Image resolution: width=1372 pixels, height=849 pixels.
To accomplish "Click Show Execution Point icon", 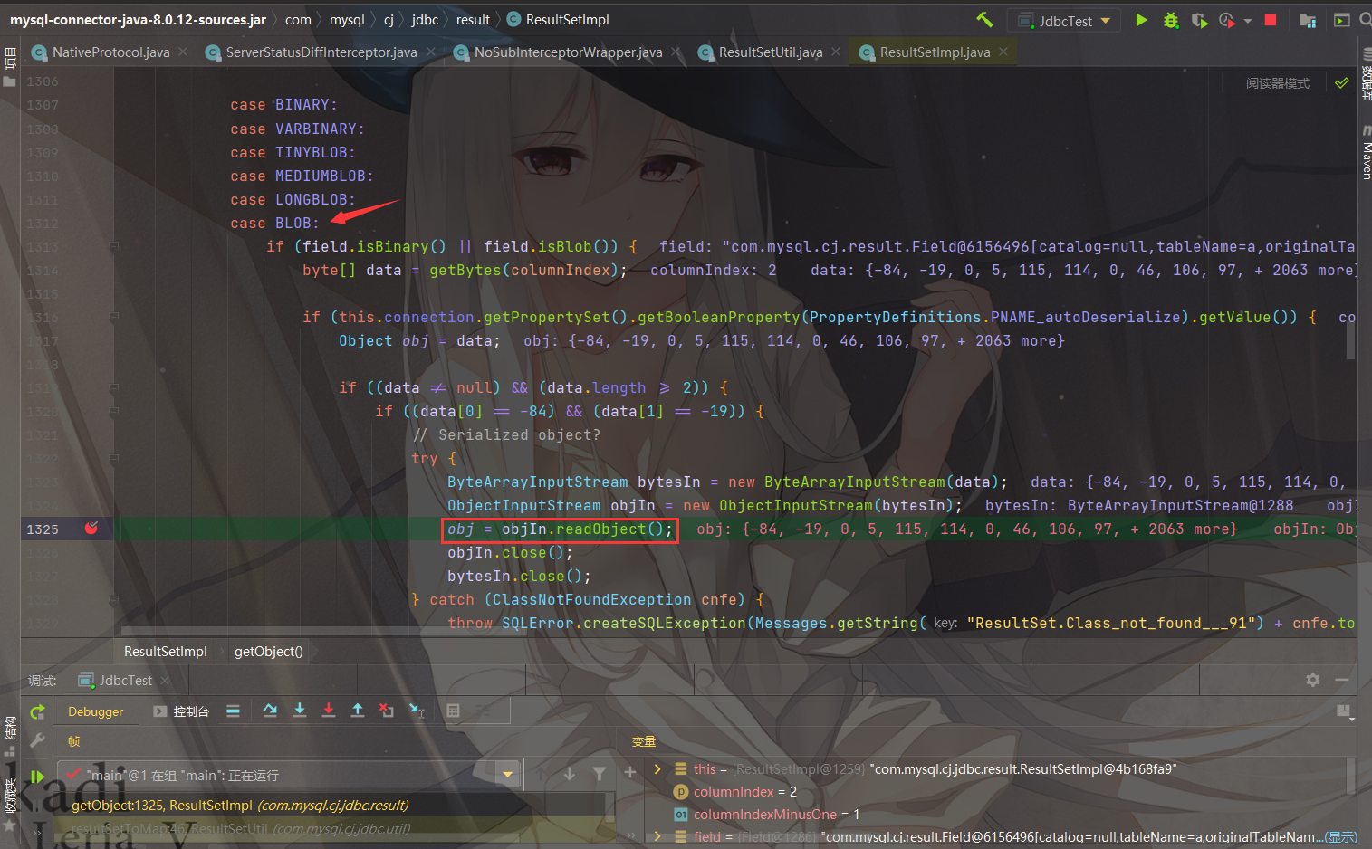I will pos(233,711).
